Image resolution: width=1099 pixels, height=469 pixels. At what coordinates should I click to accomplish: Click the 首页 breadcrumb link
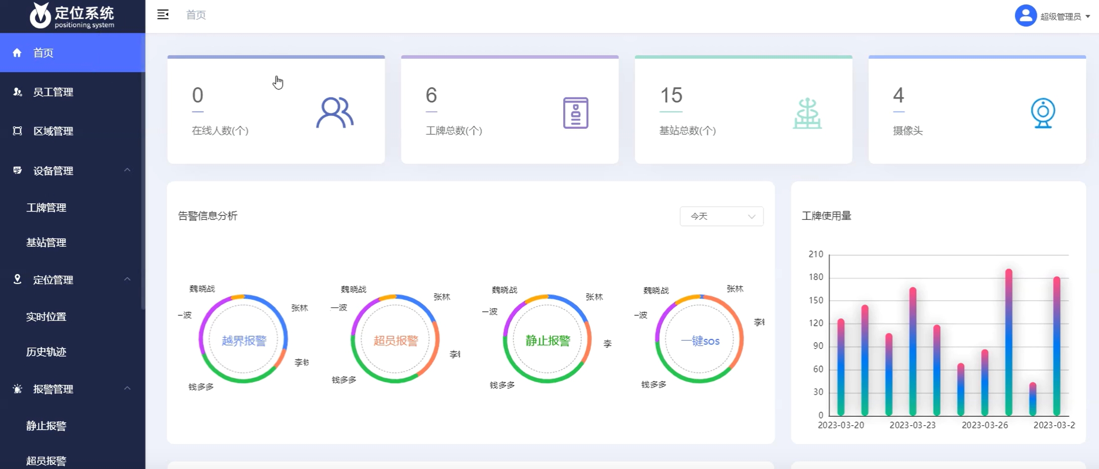pos(196,15)
